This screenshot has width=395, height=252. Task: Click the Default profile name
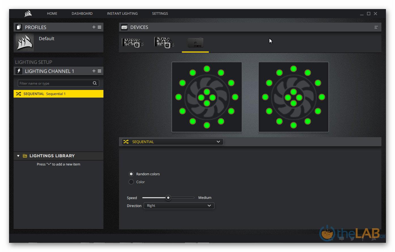pos(46,38)
